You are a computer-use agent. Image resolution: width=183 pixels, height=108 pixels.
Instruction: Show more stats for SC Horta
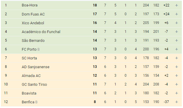pos(177,58)
